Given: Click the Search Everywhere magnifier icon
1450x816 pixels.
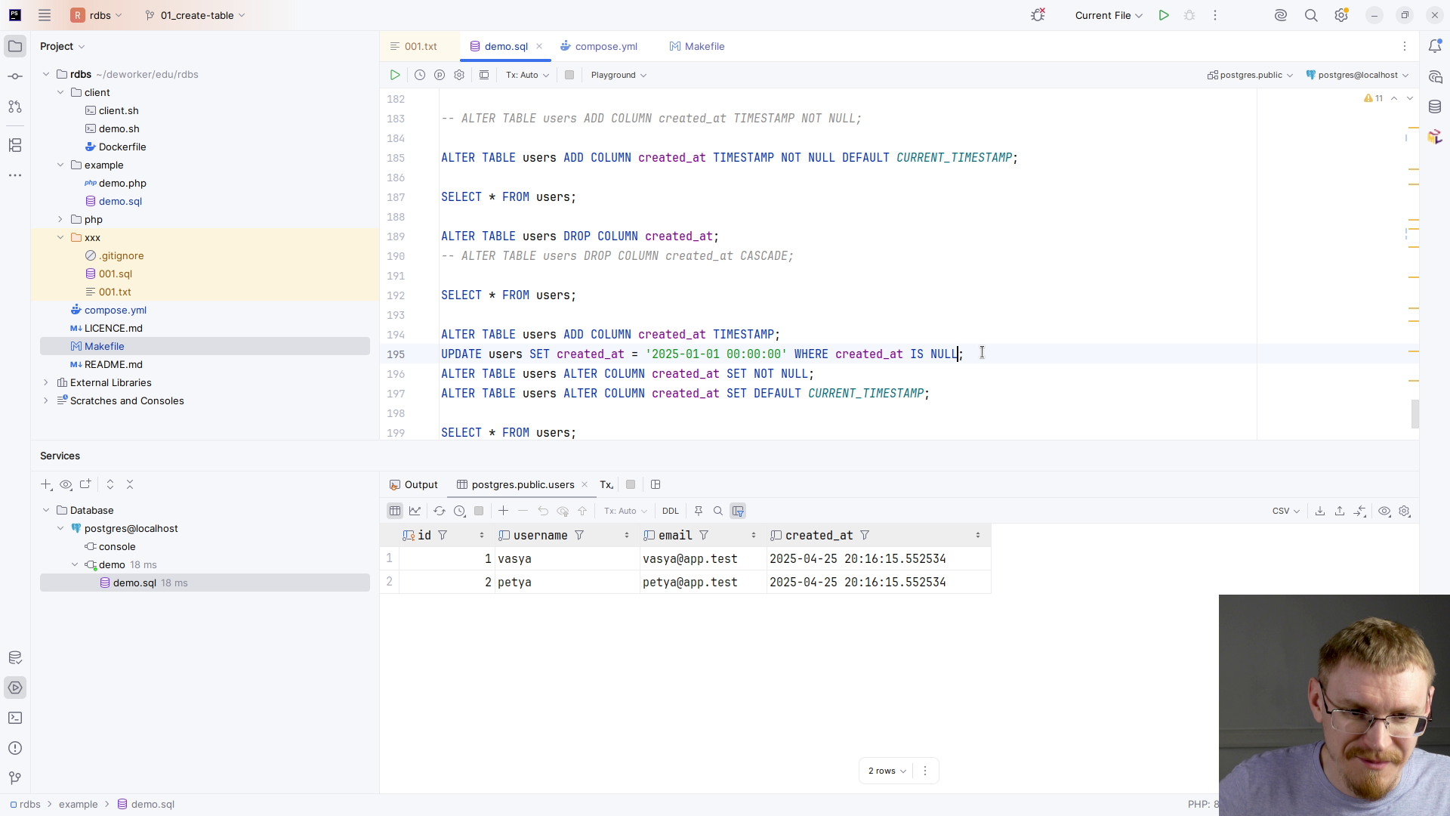Looking at the screenshot, I should pyautogui.click(x=1311, y=15).
